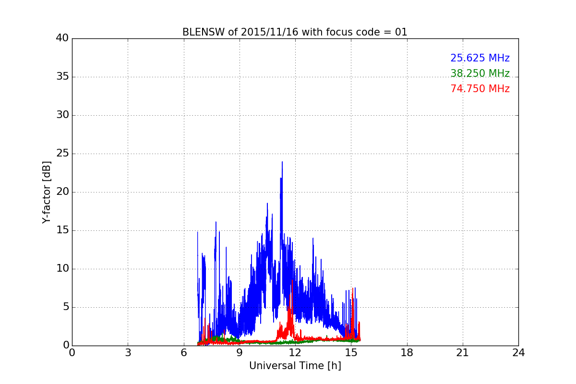Viewport: 576px width, 384px height.
Task: Click the x-axis tick label '12'
Action: point(295,352)
